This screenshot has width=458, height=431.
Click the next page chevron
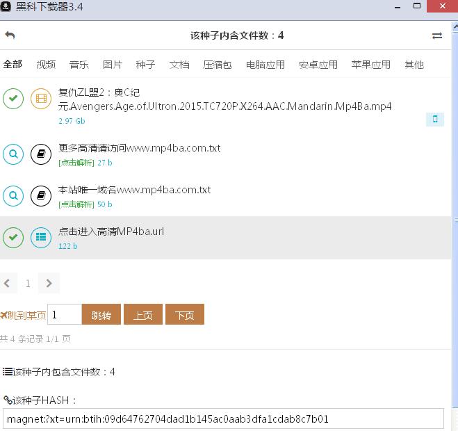(49, 283)
